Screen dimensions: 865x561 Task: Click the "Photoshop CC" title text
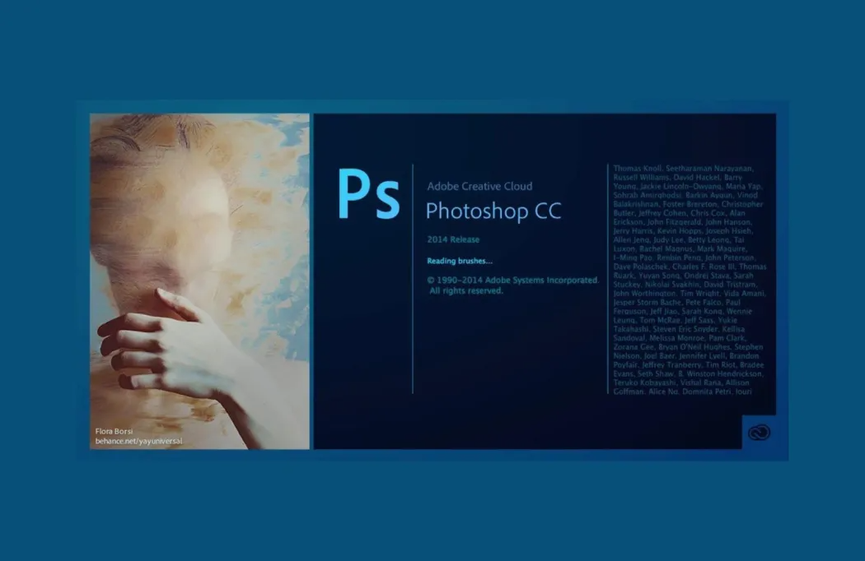[493, 211]
